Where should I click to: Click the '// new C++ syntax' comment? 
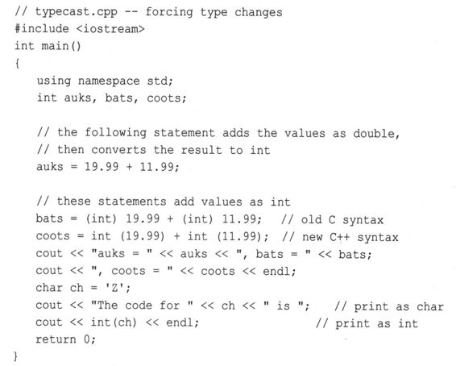(x=340, y=237)
